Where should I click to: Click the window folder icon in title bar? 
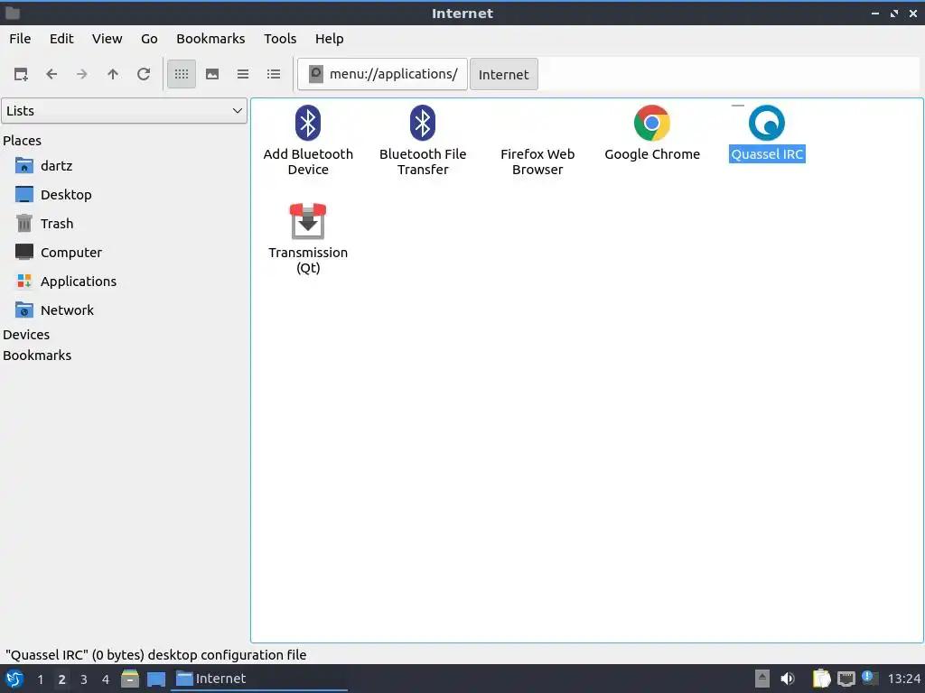tap(13, 13)
